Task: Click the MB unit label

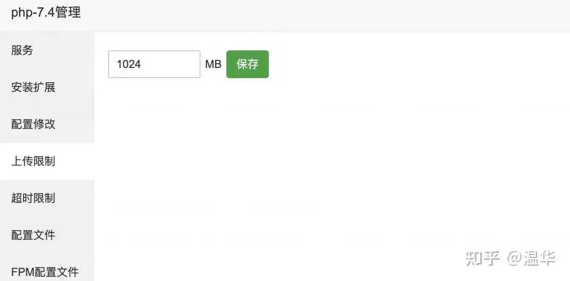Action: click(x=213, y=64)
